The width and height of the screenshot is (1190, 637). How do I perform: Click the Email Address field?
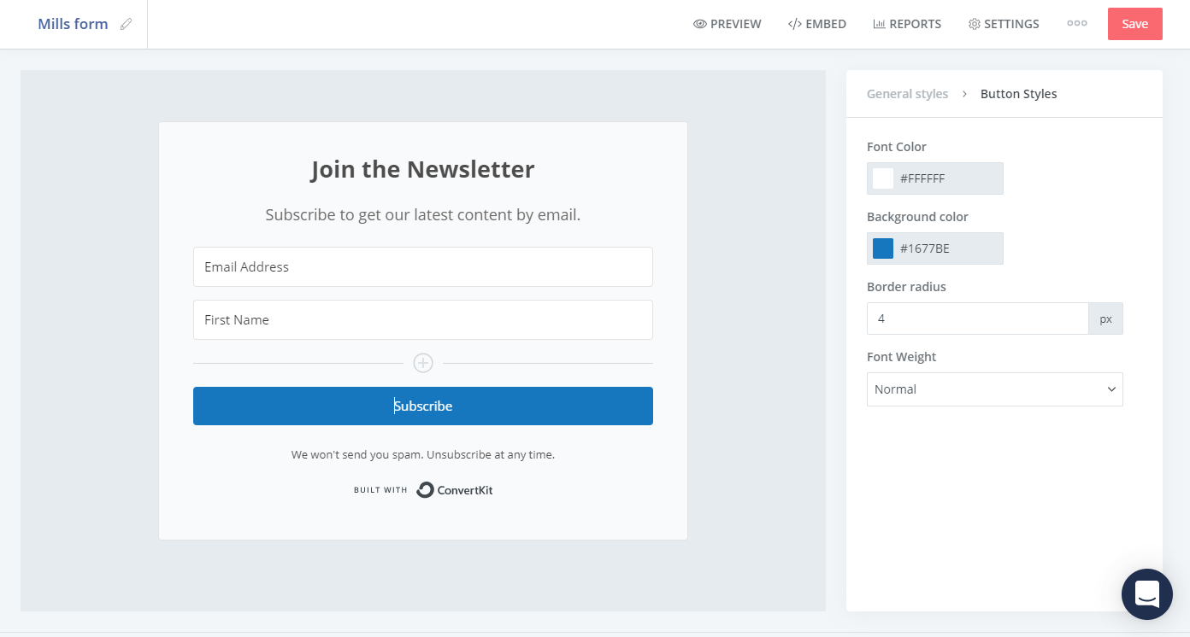[423, 267]
